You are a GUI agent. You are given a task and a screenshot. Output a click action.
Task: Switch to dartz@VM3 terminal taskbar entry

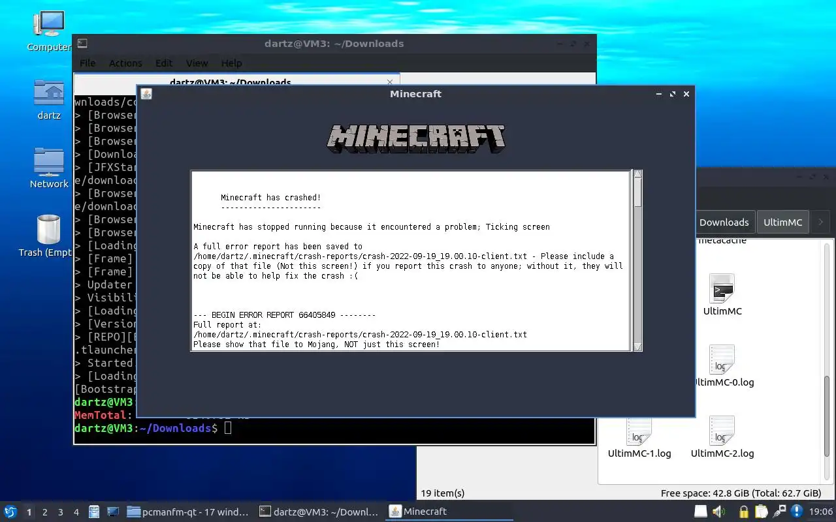coord(319,512)
